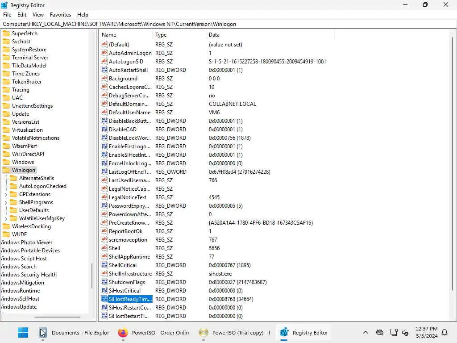Select the UnattendSettings key
Screen dimensions: 457x343
pyautogui.click(x=32, y=106)
